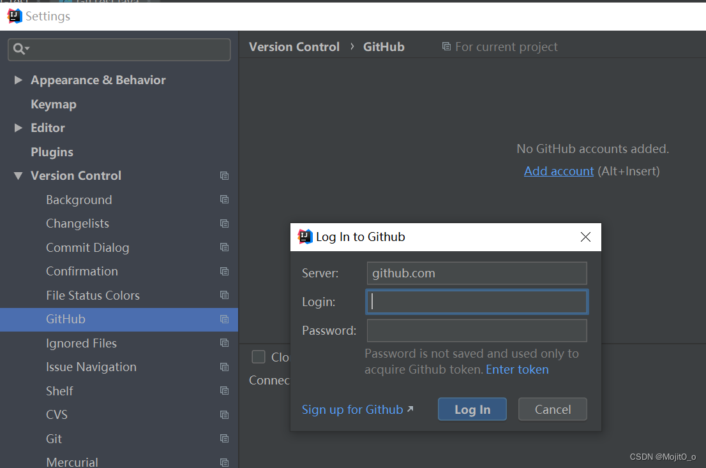Focus the Server field containing github.com
Viewport: 706px width, 468px height.
[477, 274]
